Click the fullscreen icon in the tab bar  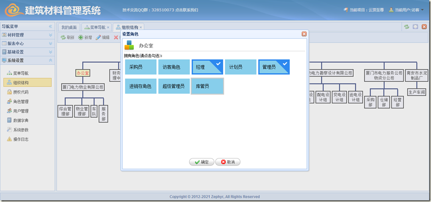pos(415,27)
